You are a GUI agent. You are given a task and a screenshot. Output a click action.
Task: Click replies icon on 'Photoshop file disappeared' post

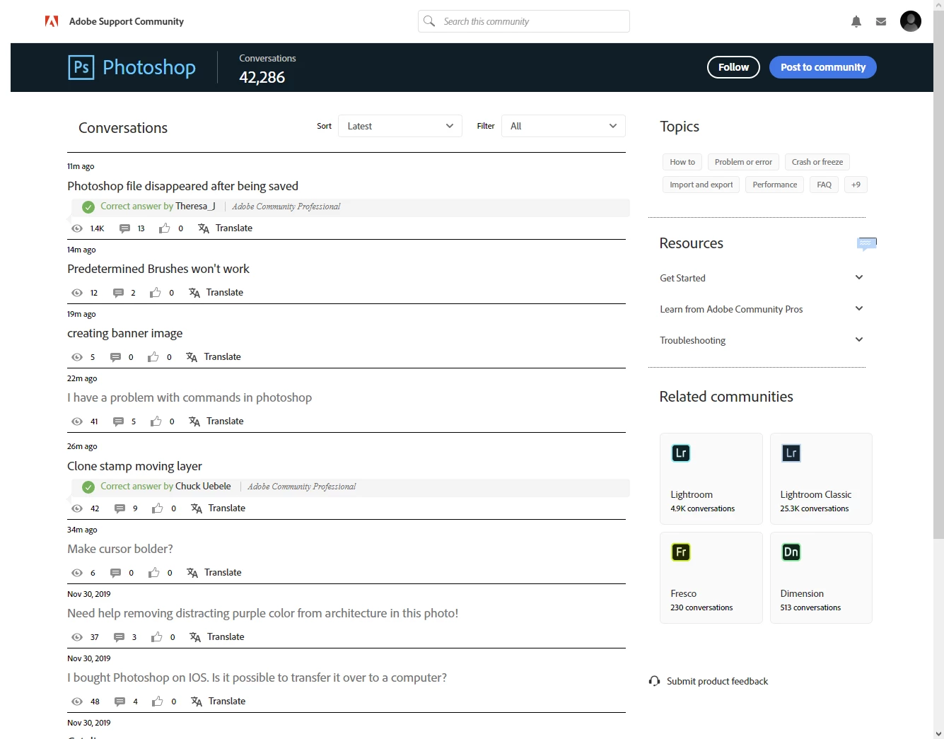(124, 228)
